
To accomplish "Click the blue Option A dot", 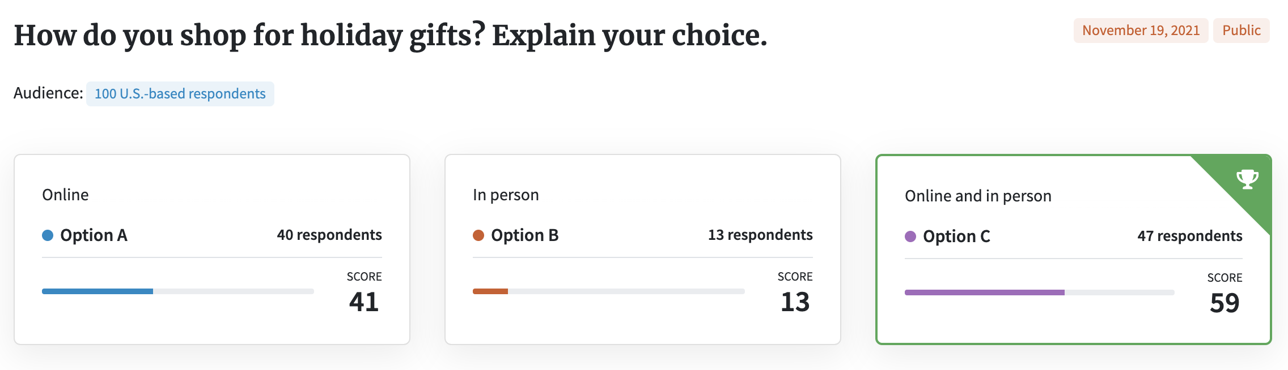I will 48,235.
